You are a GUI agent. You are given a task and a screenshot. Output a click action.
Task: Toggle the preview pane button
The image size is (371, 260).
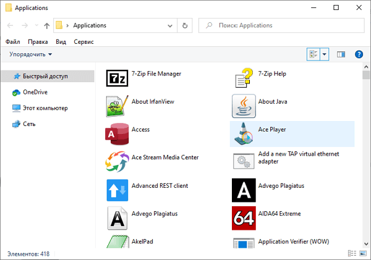coord(341,54)
